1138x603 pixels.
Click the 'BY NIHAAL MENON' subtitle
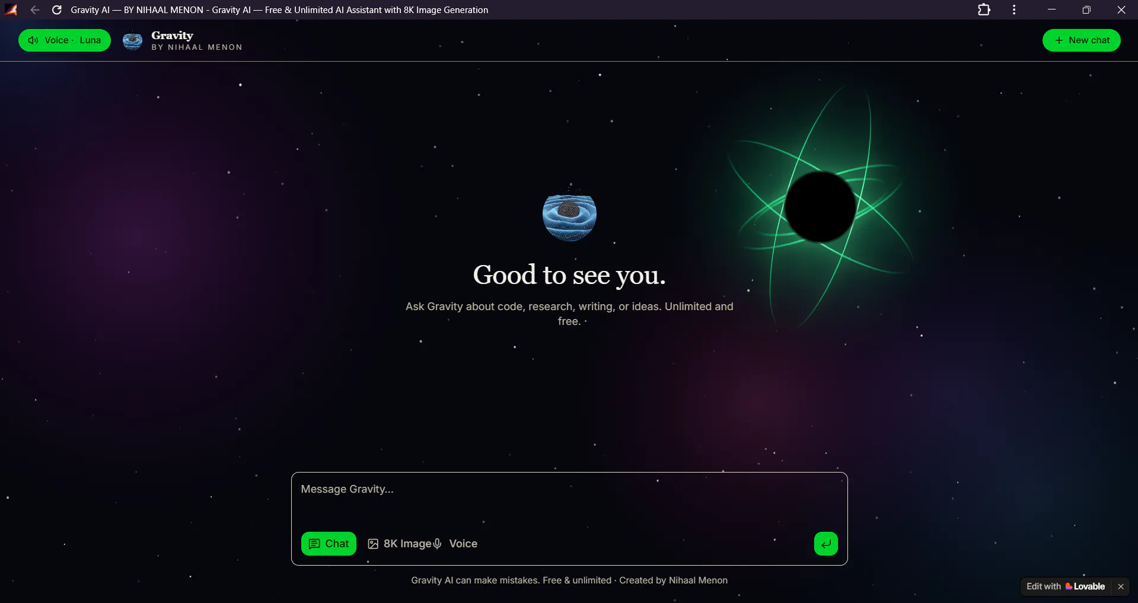[197, 47]
